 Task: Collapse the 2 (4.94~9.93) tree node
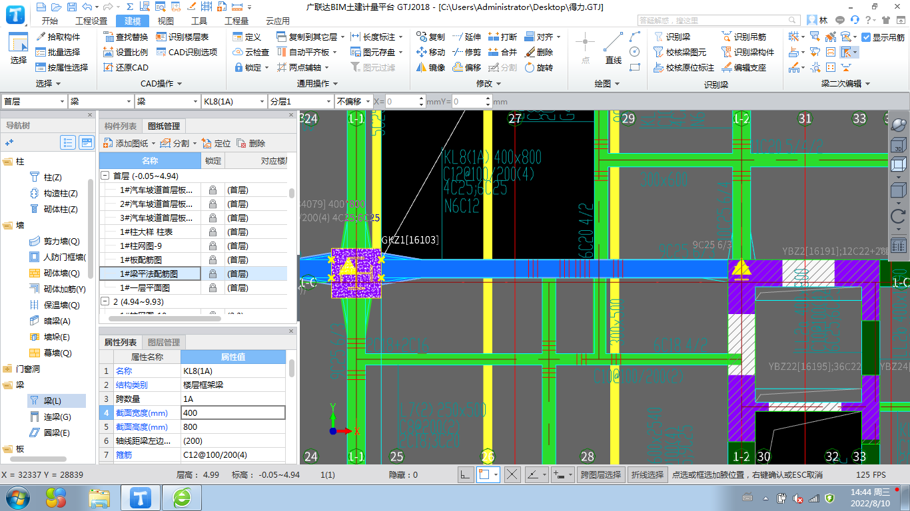105,301
